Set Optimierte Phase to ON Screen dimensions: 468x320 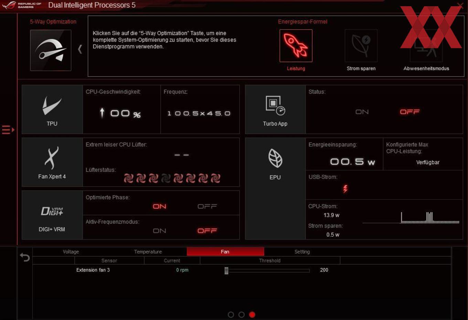pos(160,206)
